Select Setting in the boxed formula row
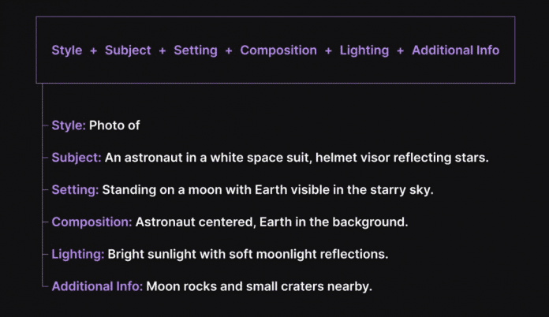Screen dimensions: 549x317 pyautogui.click(x=196, y=50)
